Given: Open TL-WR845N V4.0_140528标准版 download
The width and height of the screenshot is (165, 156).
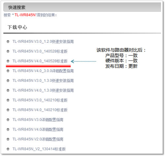Looking at the screenshot, I should (x=40, y=61).
